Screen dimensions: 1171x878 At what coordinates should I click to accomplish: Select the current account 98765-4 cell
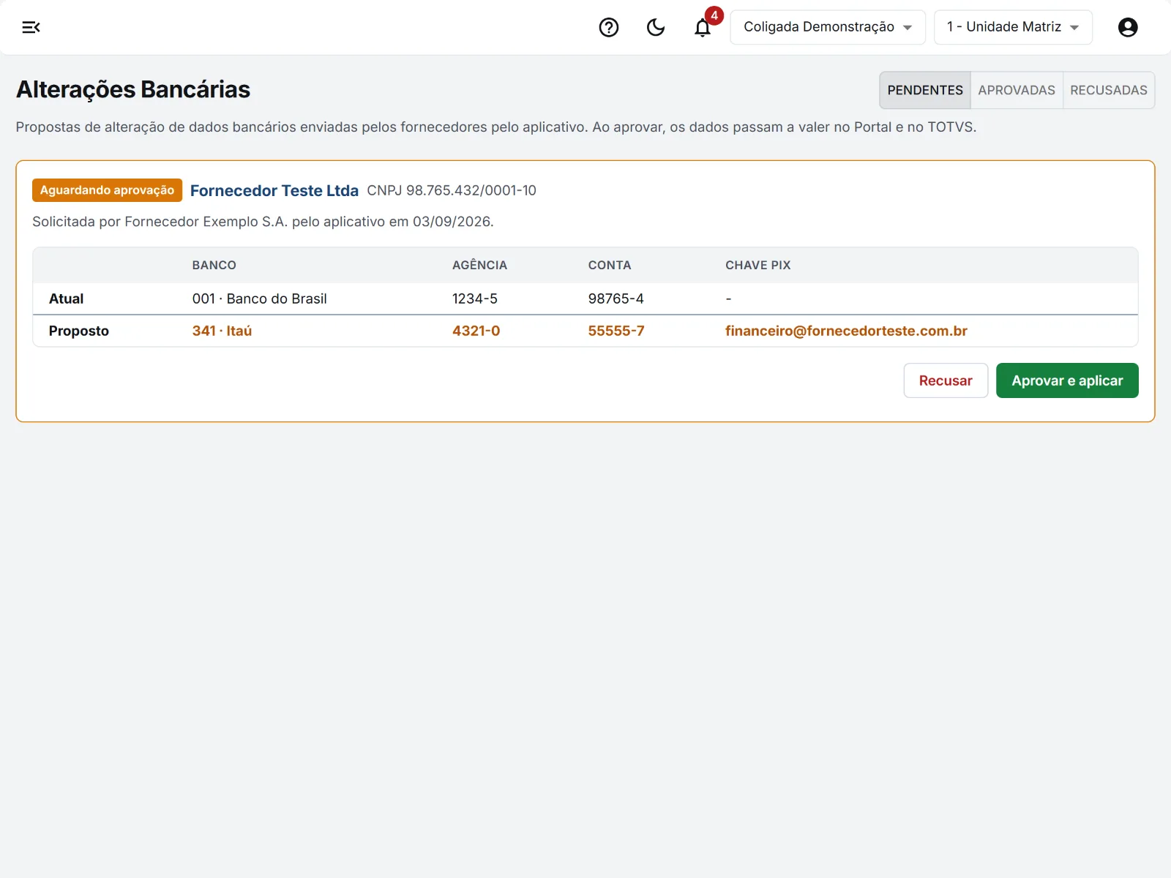[x=616, y=299]
